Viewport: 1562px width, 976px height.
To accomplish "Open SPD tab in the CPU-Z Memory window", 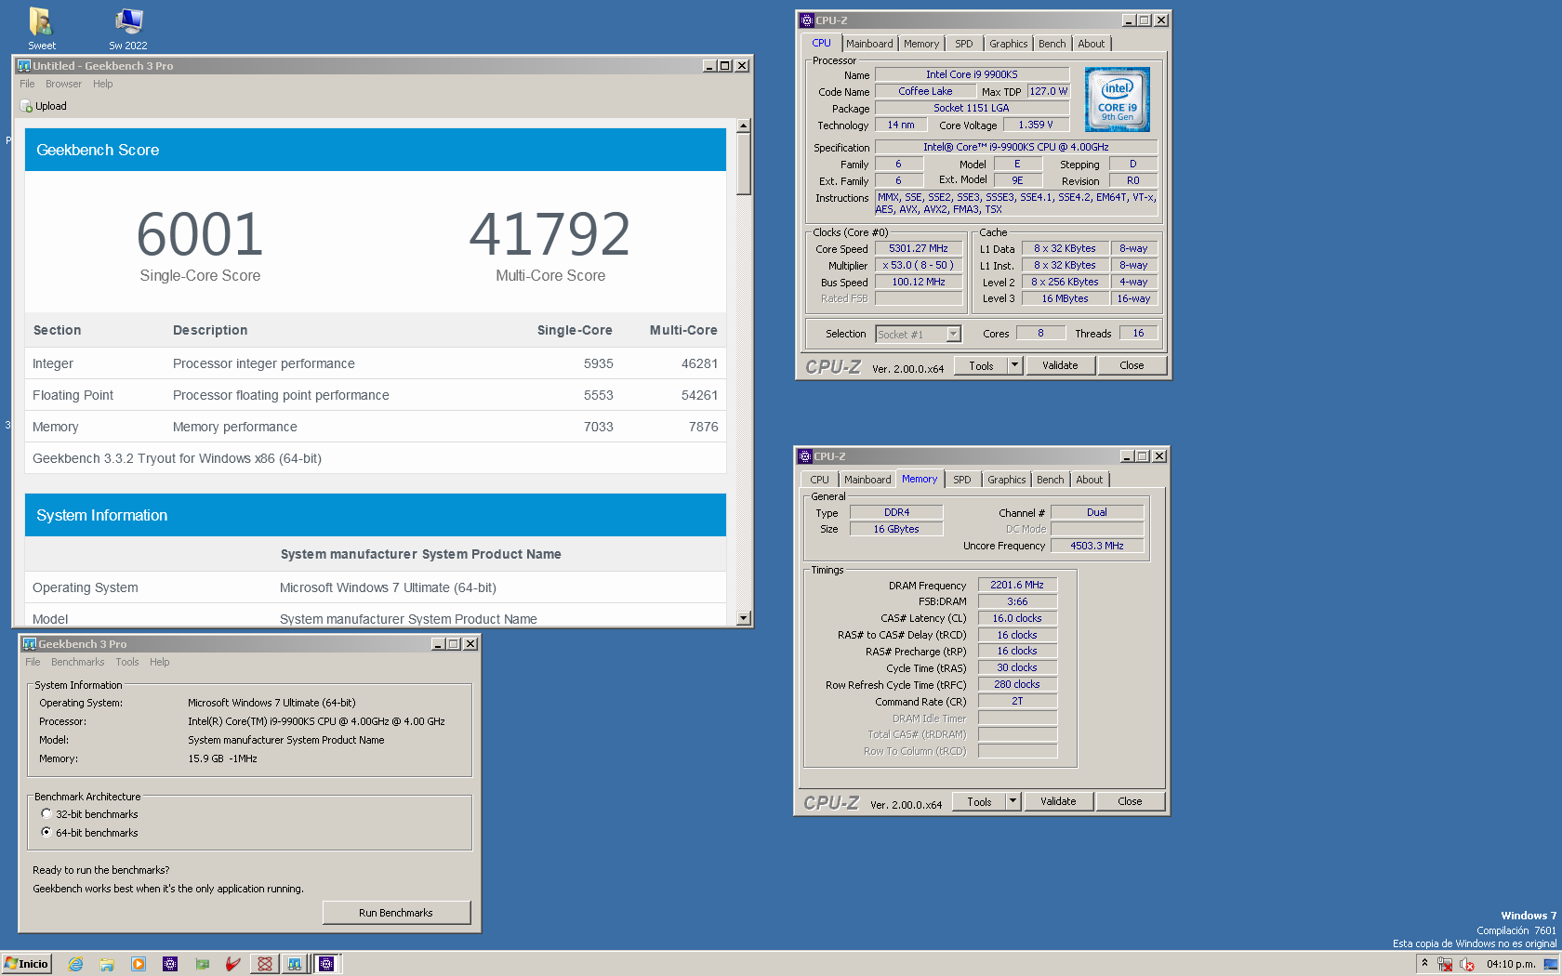I will tap(961, 480).
